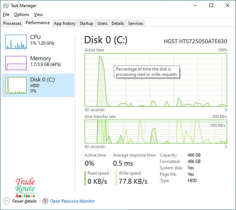236x210 pixels.
Task: Open the Options menu
Action: (x=22, y=15)
